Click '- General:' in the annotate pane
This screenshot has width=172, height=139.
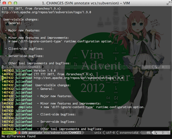(x=45, y=89)
